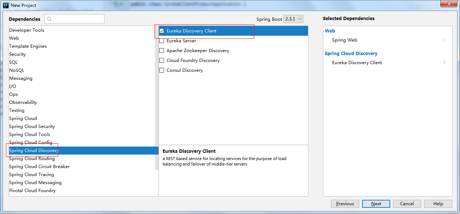Click the Web heading in Selected Dependencies
The width and height of the screenshot is (460, 214).
click(x=330, y=31)
